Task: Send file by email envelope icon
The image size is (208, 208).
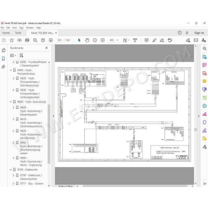Action: 196,40
